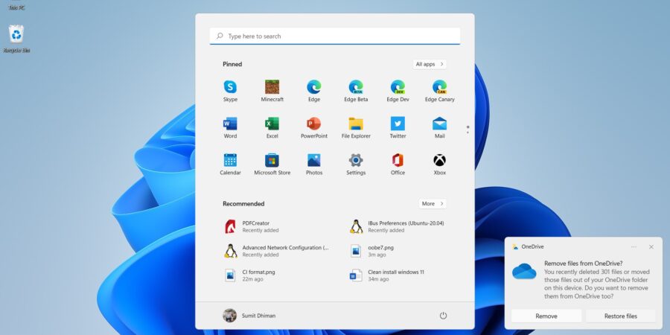The height and width of the screenshot is (335, 670).
Task: Click the OneDrive cloud icon in notification
Action: pyautogui.click(x=524, y=271)
